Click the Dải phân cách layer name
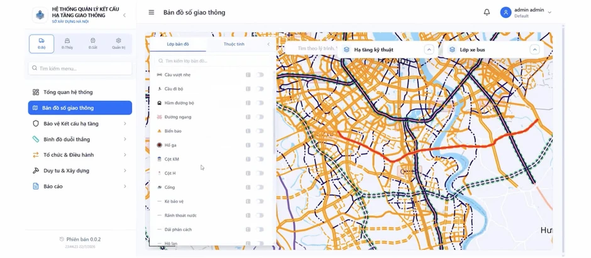This screenshot has height=258, width=591. (x=179, y=229)
